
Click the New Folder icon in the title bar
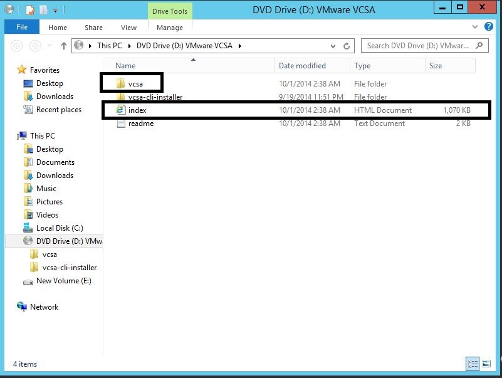coord(43,10)
